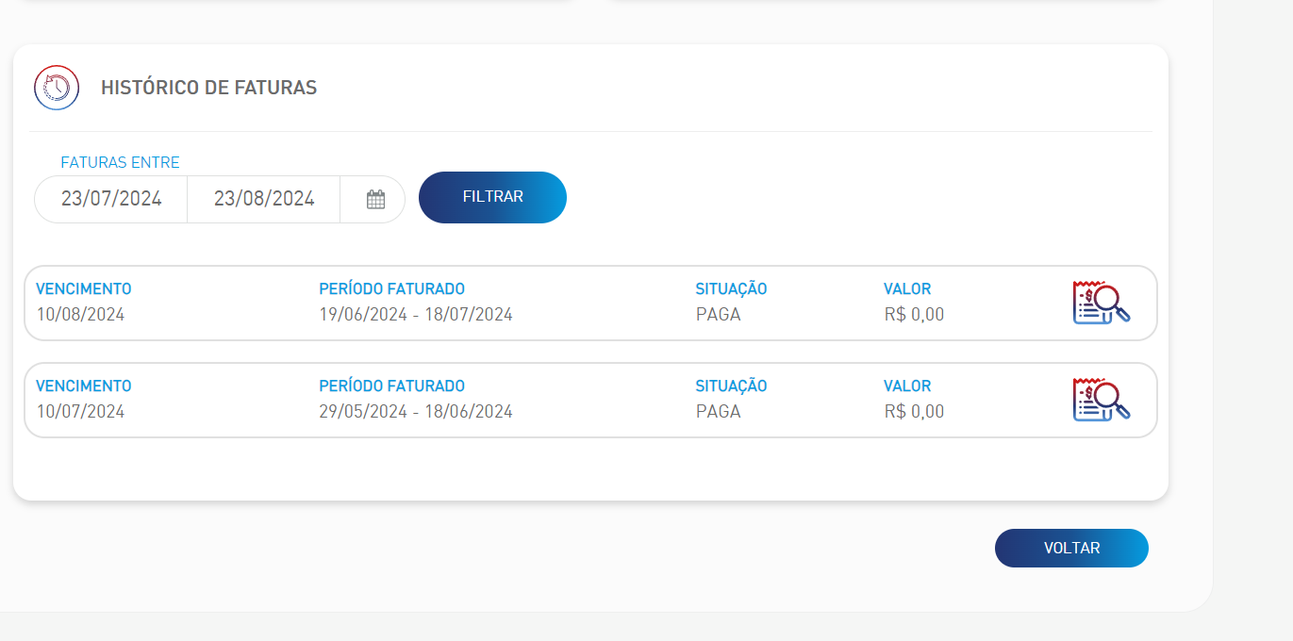Screen dimensions: 1293x641
Task: Select the HISTÓRICO DE FATURAS heading
Action: pos(208,88)
